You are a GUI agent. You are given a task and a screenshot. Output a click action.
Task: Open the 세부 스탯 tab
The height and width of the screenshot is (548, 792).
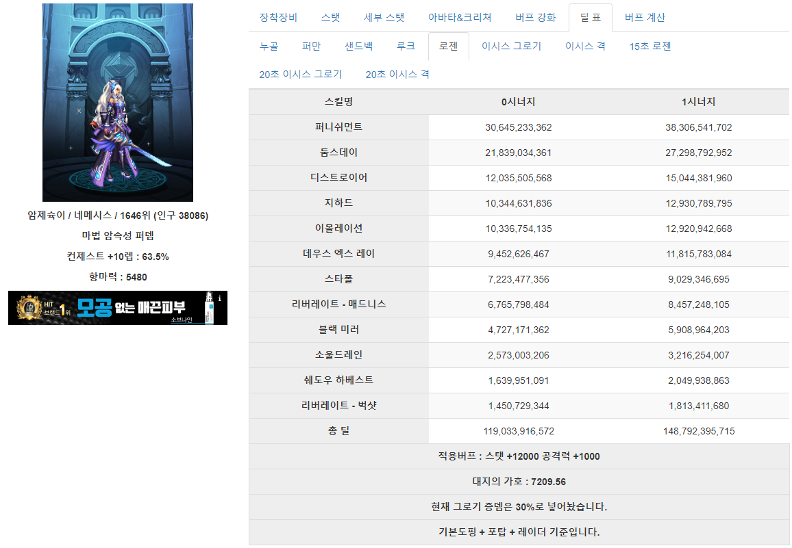[384, 18]
